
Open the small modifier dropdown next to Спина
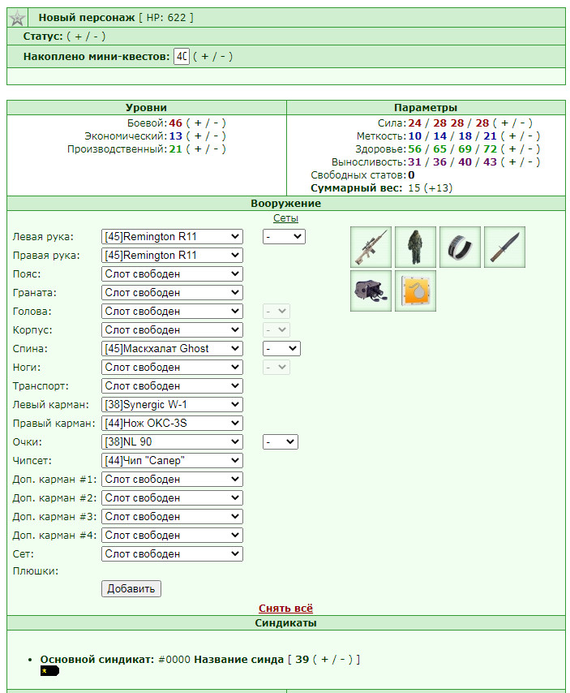coord(281,348)
